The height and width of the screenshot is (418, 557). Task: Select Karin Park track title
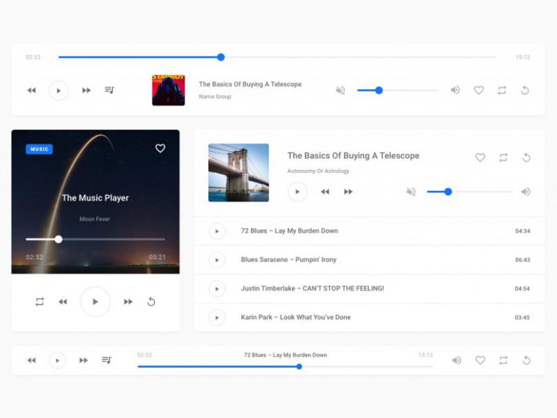point(295,317)
